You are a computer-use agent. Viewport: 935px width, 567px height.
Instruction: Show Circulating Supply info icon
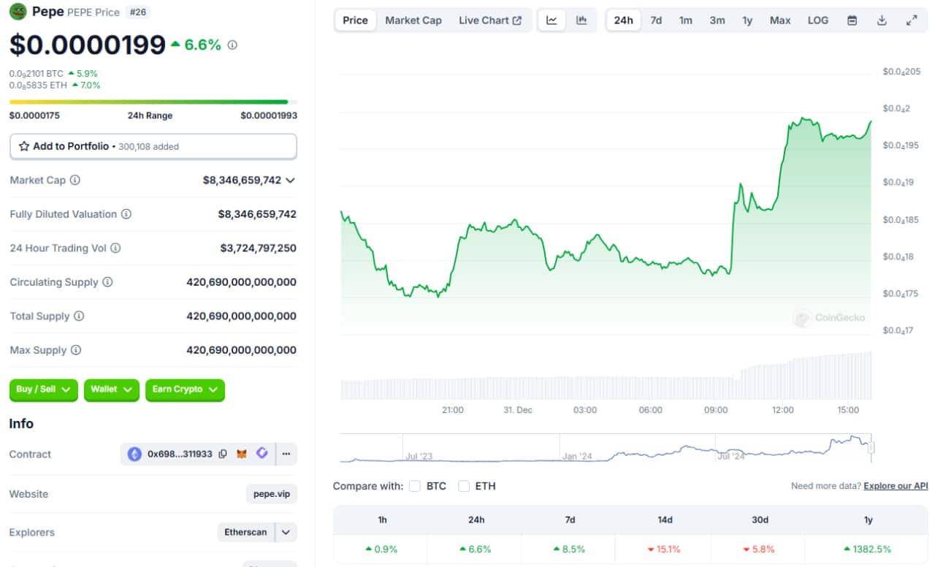(107, 282)
